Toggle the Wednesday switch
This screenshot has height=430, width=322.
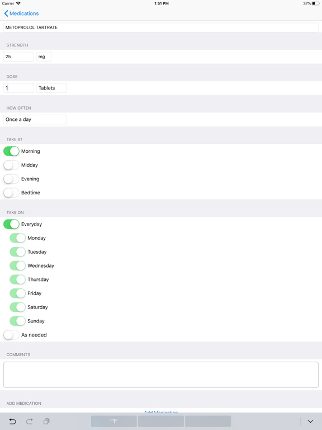(x=17, y=265)
